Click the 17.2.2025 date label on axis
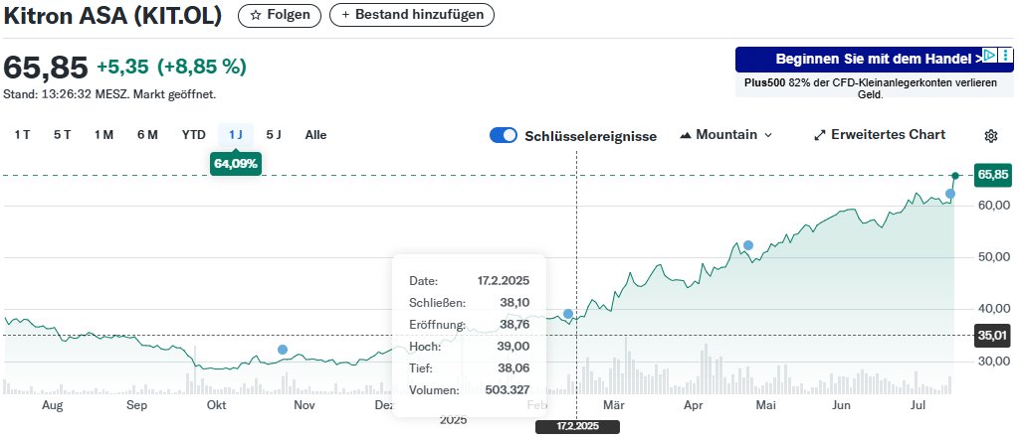1022x439 pixels. pos(577,427)
